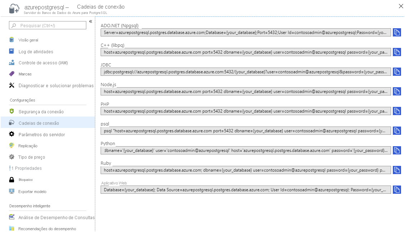Select the JDBC connection string field
Screen dimensions: 405x232
coord(246,71)
